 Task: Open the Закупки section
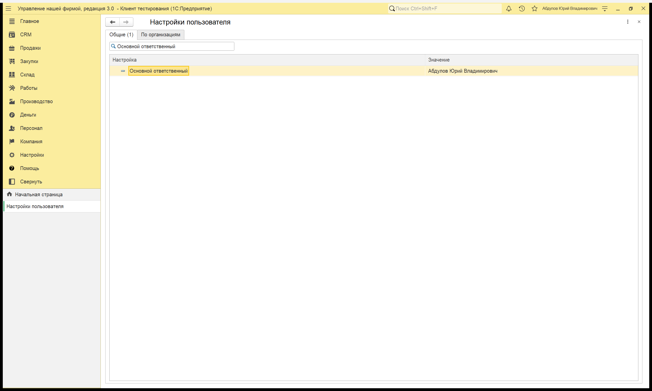[x=29, y=61]
